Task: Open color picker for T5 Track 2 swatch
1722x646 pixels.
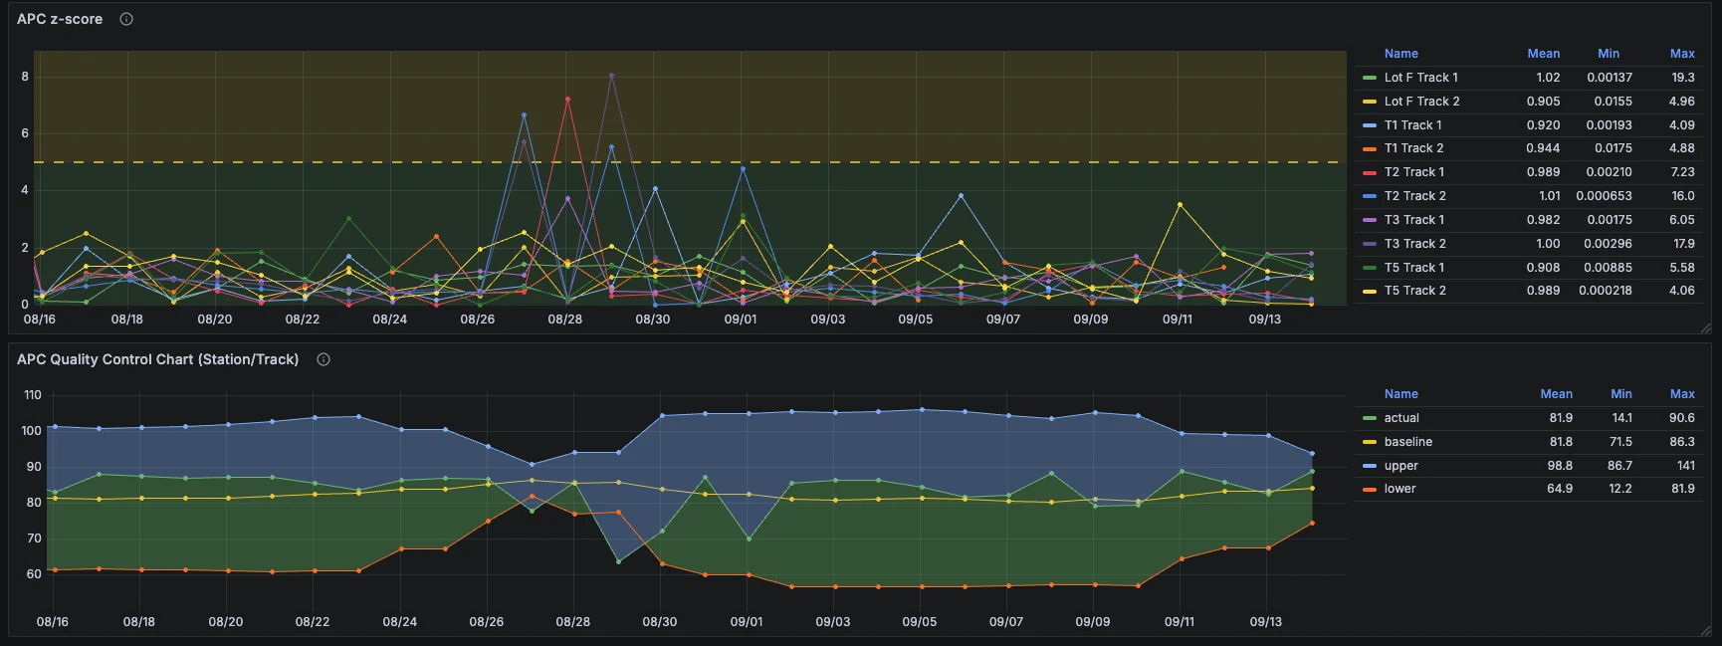Action: coord(1369,291)
